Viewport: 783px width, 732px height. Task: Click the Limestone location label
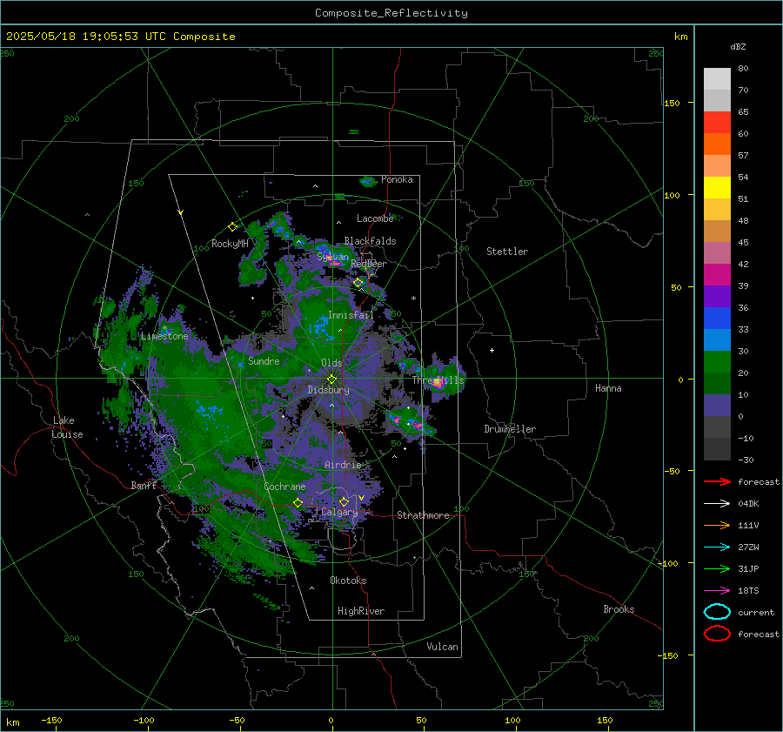164,336
